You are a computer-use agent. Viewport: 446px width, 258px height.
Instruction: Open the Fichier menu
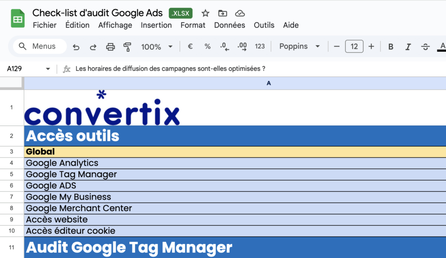pyautogui.click(x=44, y=25)
